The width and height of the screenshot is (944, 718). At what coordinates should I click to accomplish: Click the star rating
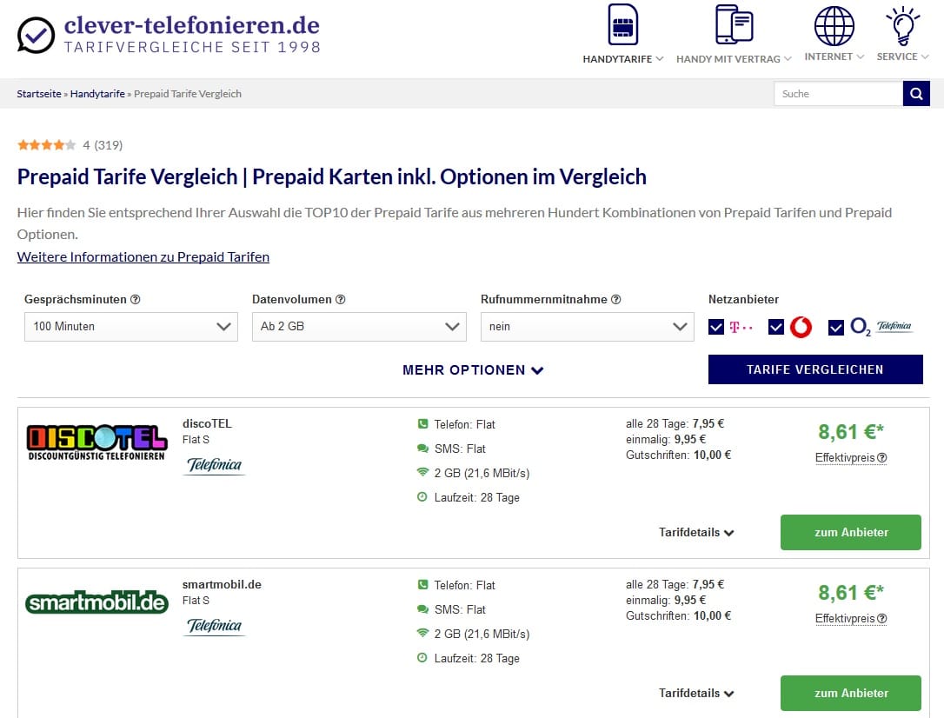pyautogui.click(x=46, y=145)
